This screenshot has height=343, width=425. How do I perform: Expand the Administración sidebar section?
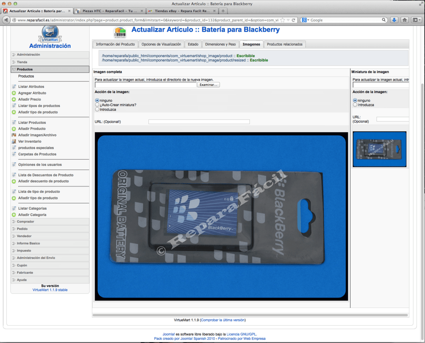coord(50,55)
